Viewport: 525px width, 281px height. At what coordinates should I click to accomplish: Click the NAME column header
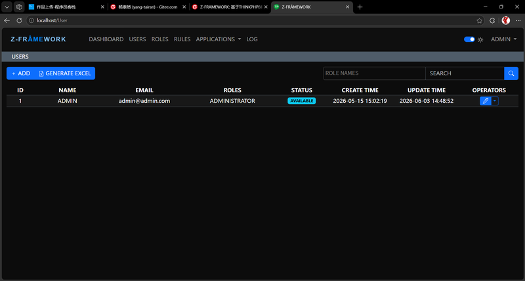click(68, 90)
